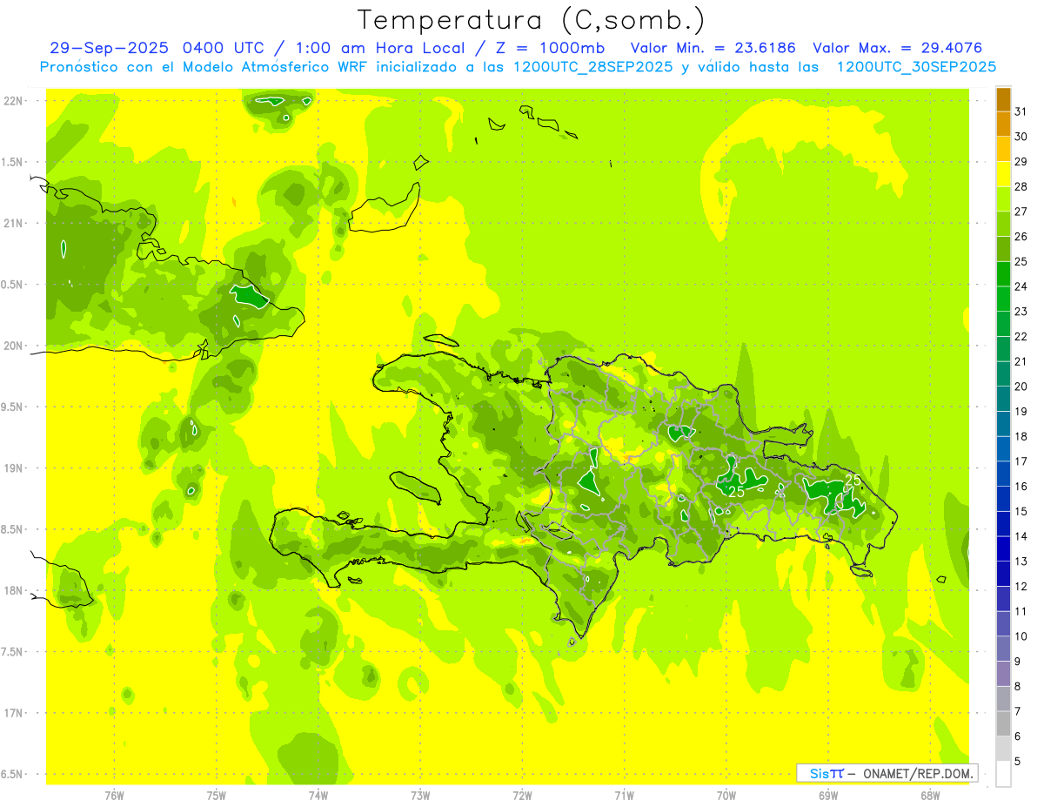Click the WRF model initialization description line
The height and width of the screenshot is (807, 1044).
[x=518, y=67]
